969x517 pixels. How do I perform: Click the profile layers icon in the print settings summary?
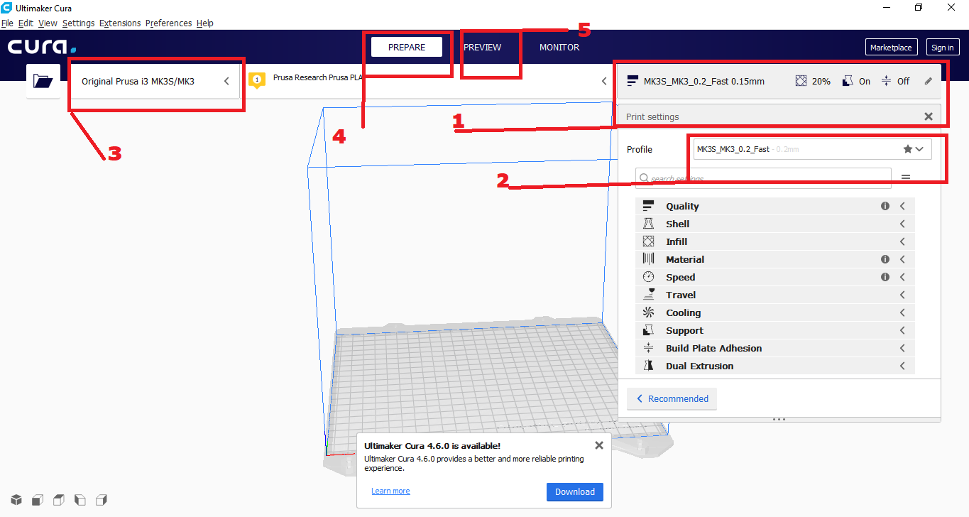tap(633, 81)
